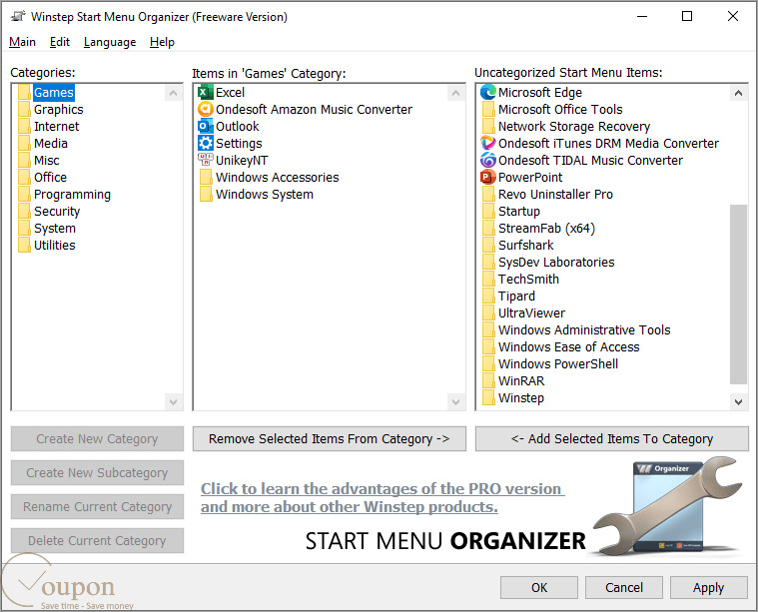Click the Ondesoft Amazon Music Converter icon
The height and width of the screenshot is (612, 758).
(206, 109)
